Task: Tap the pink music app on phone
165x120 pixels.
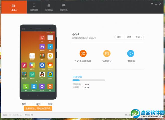Action: tap(24, 65)
